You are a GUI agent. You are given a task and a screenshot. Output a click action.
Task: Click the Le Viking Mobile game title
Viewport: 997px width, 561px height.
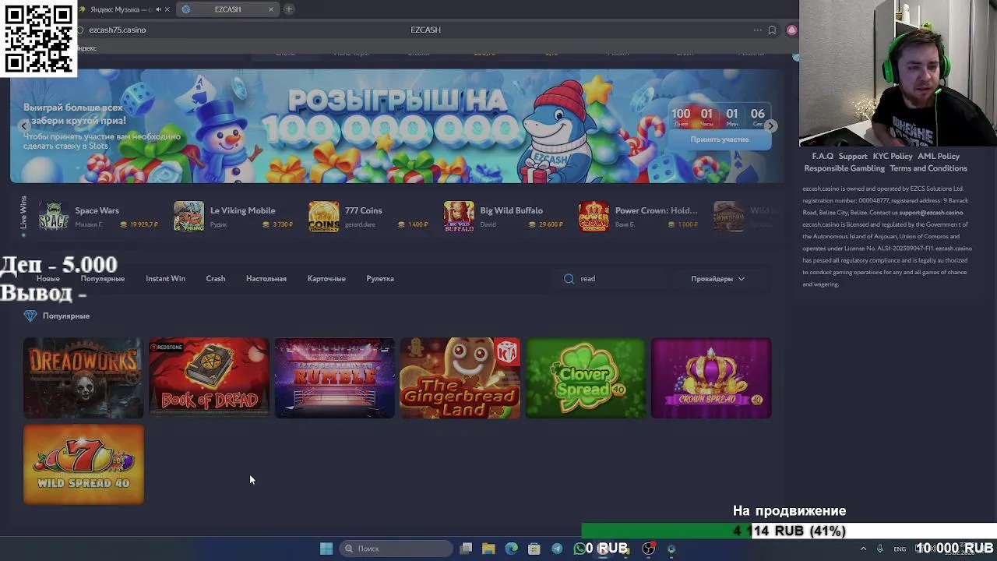tap(242, 210)
